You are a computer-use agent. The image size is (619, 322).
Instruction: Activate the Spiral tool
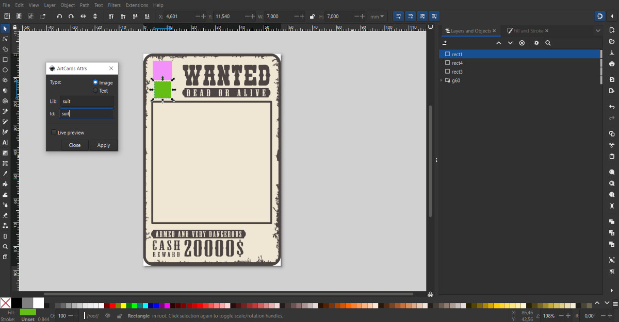point(5,101)
